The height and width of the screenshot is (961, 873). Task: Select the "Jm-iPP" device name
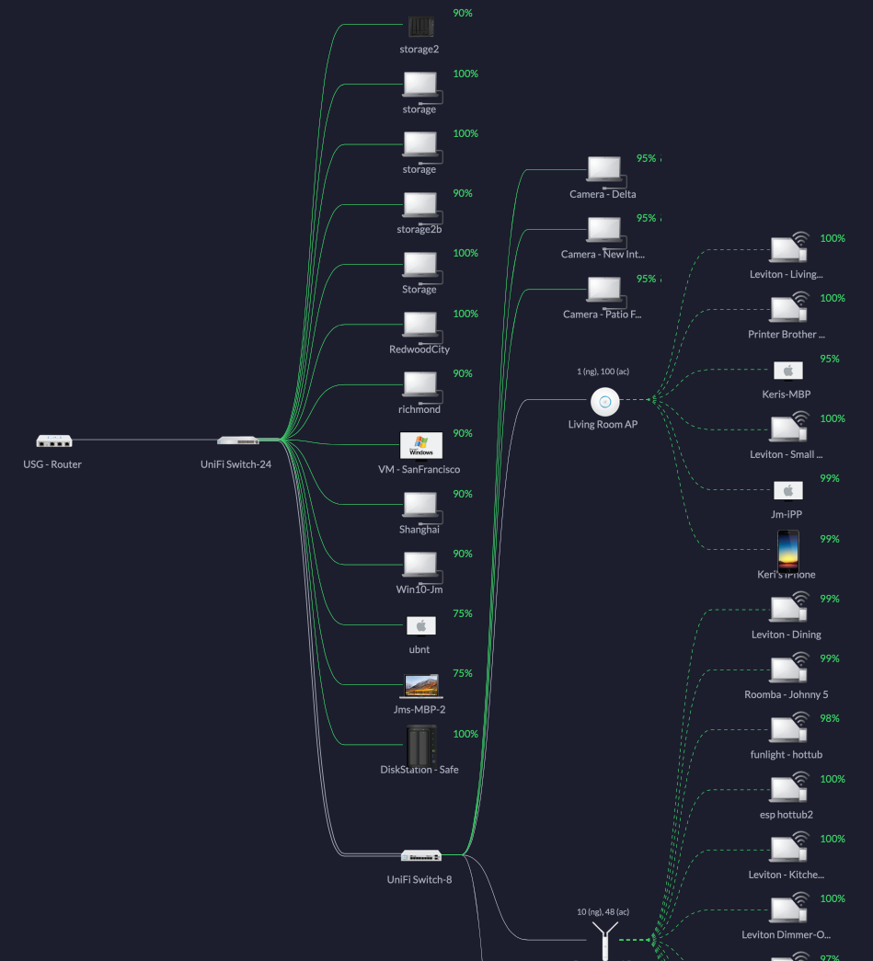click(787, 515)
